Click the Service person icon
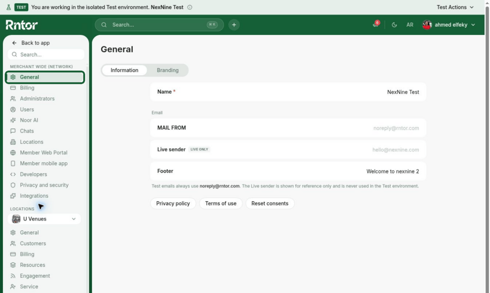This screenshot has height=293, width=490. [13, 286]
